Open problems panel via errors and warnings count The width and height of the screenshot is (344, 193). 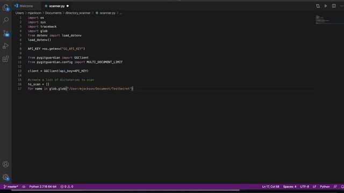67,187
